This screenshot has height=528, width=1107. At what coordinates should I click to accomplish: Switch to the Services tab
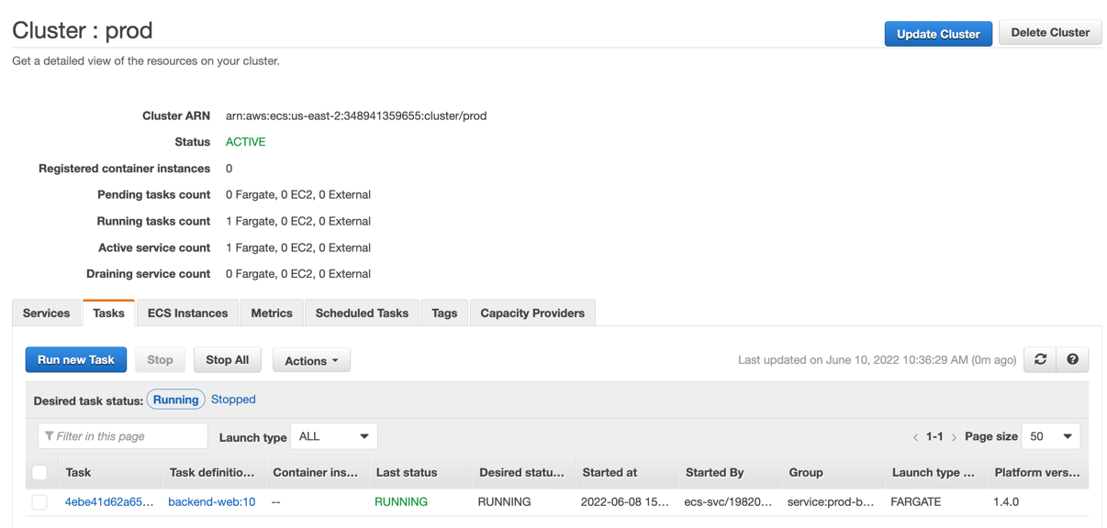click(46, 313)
